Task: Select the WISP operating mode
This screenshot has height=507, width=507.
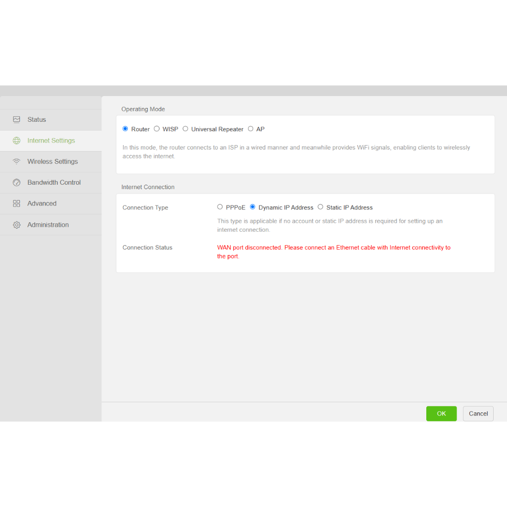Action: (157, 129)
